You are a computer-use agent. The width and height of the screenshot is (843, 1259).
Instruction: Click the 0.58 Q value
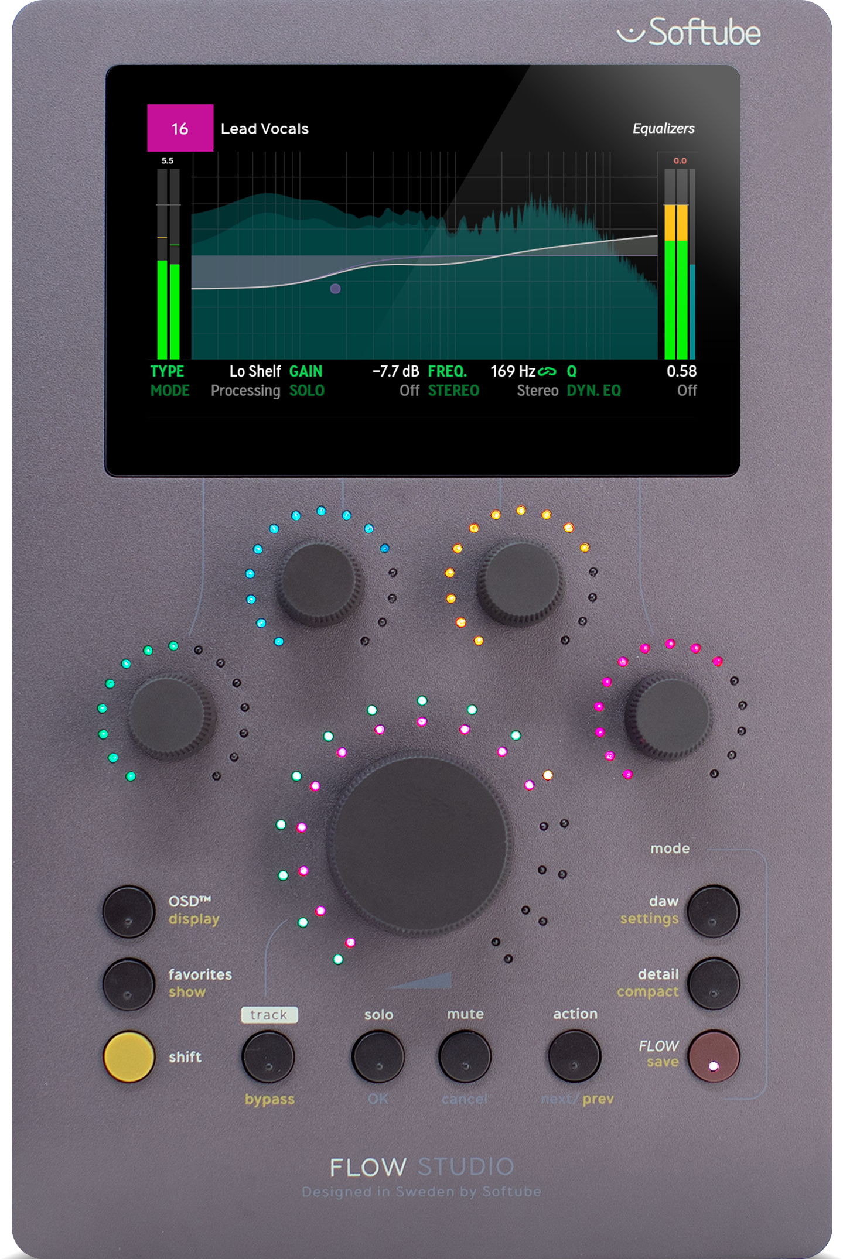tap(681, 371)
